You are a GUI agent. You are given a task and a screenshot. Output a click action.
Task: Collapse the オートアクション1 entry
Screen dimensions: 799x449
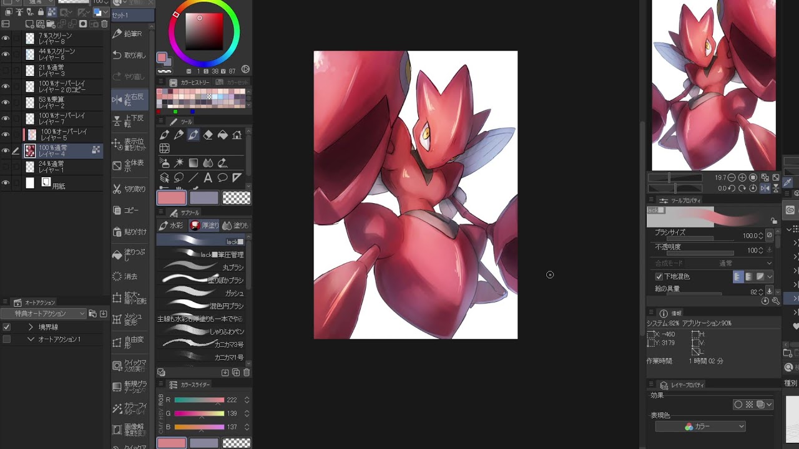coord(31,339)
